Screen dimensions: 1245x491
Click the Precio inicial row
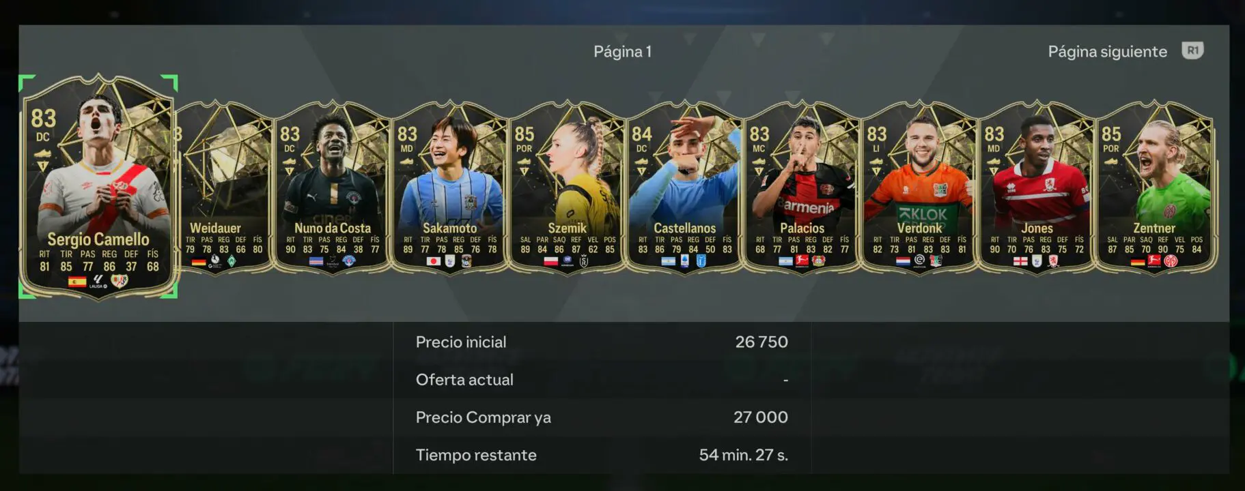click(x=602, y=342)
